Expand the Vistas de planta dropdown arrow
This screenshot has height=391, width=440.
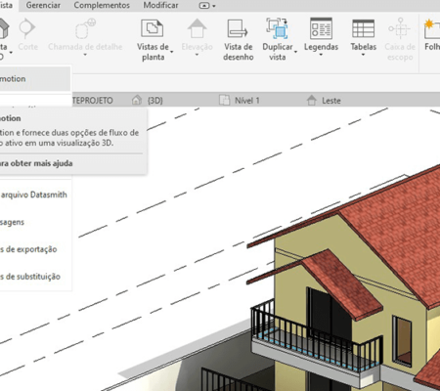(171, 52)
